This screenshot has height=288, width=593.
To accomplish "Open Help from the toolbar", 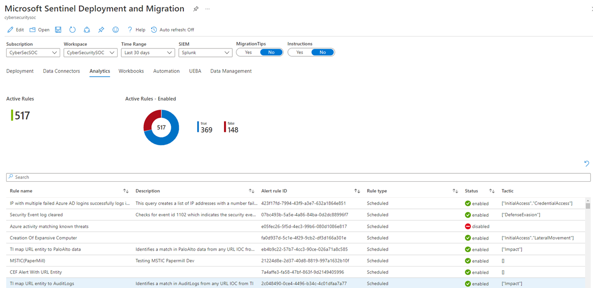I will [x=136, y=30].
